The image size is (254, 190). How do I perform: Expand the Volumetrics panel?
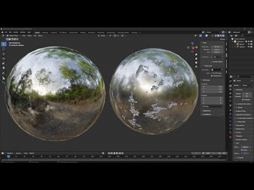(x=240, y=125)
